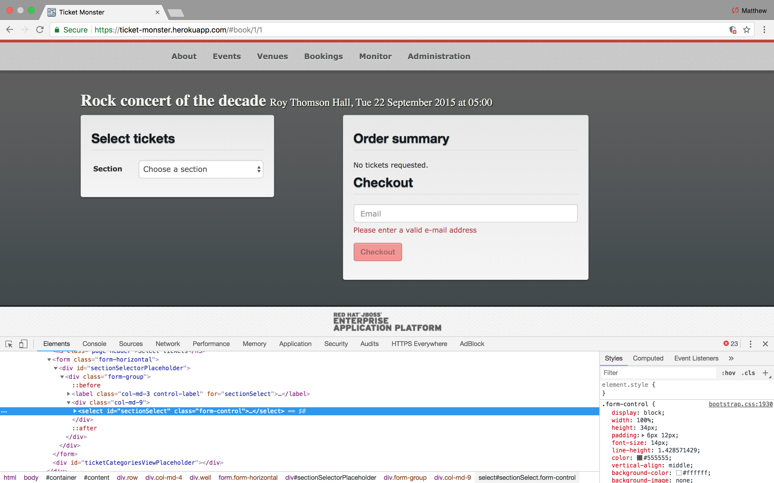Expand the label col-md-3 control-label node
Image resolution: width=774 pixels, height=483 pixels.
coord(68,394)
